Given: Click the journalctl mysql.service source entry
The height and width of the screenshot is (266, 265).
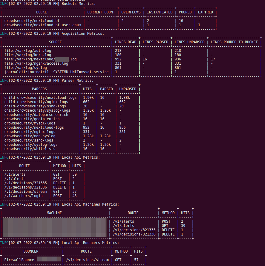Looking at the screenshot, I should click(x=57, y=72).
